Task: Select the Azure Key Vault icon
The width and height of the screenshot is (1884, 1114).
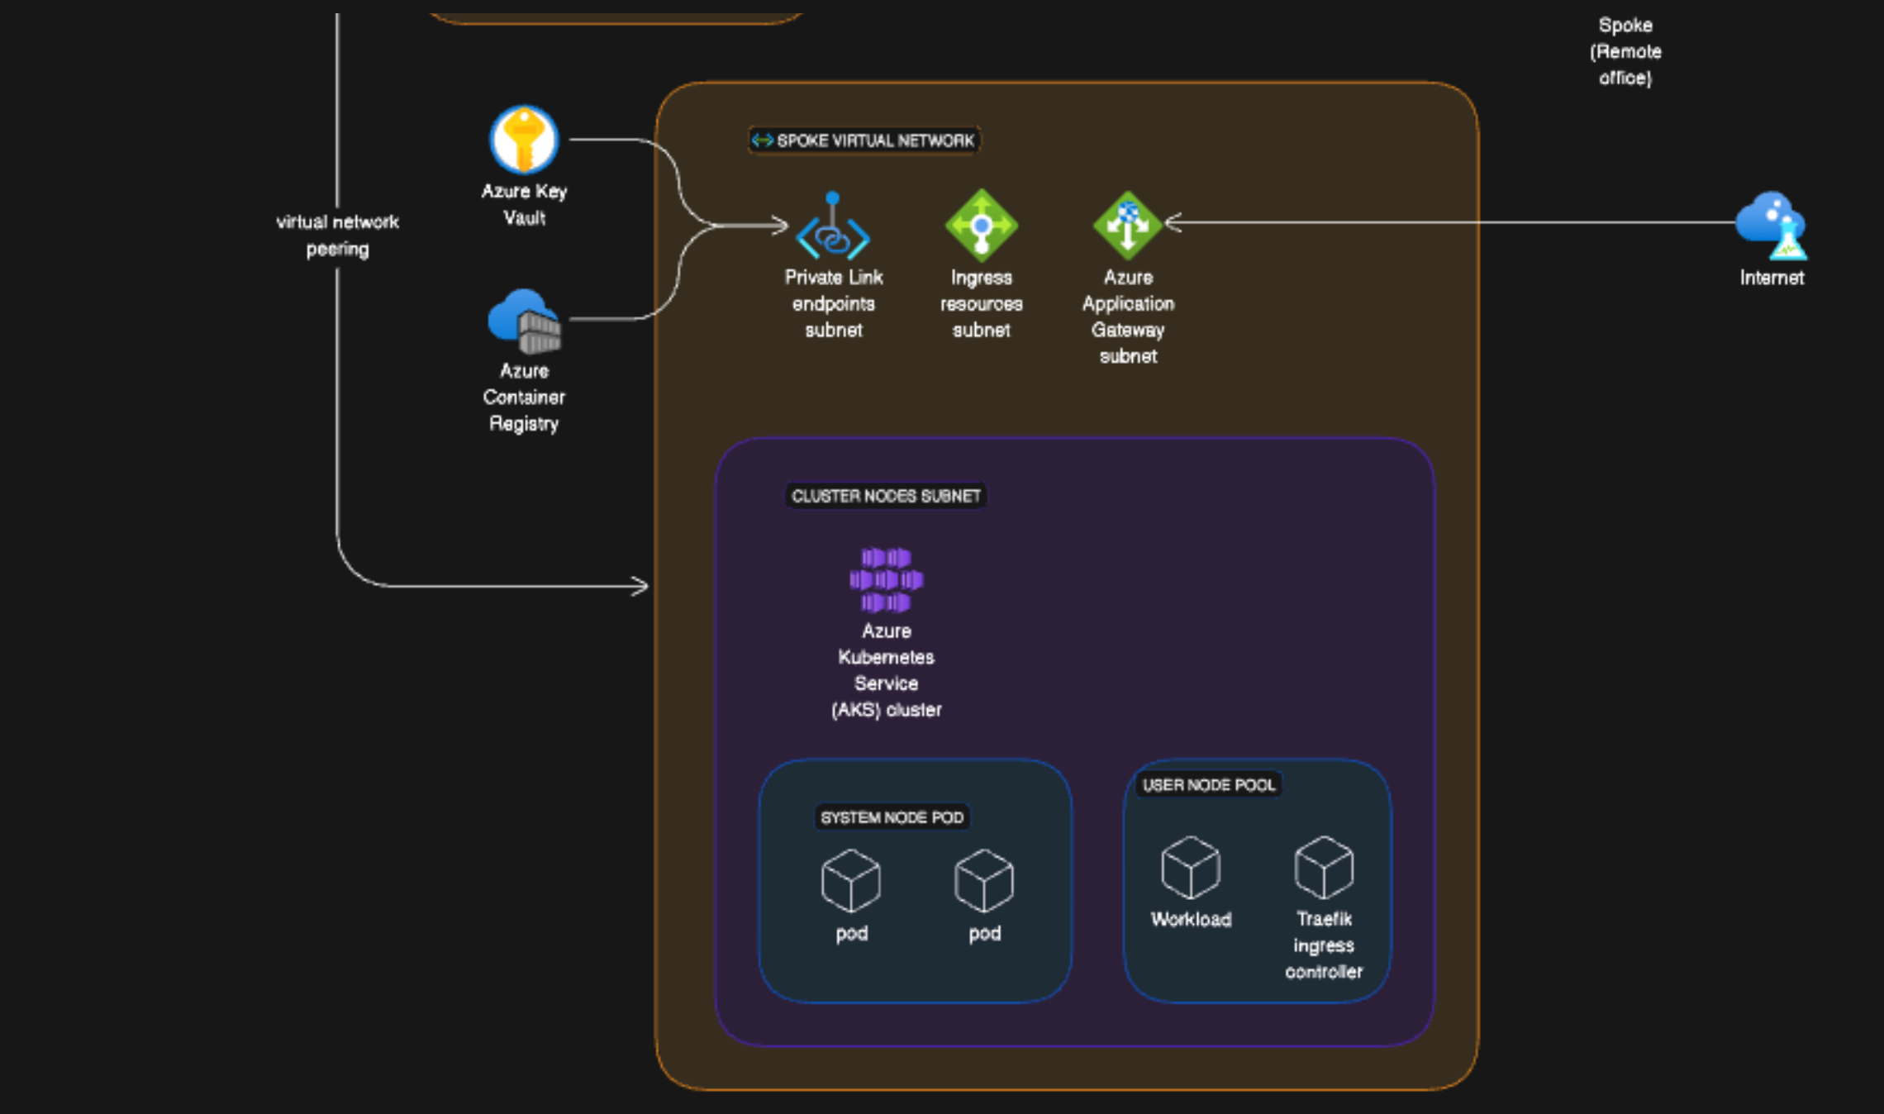Action: (x=524, y=139)
